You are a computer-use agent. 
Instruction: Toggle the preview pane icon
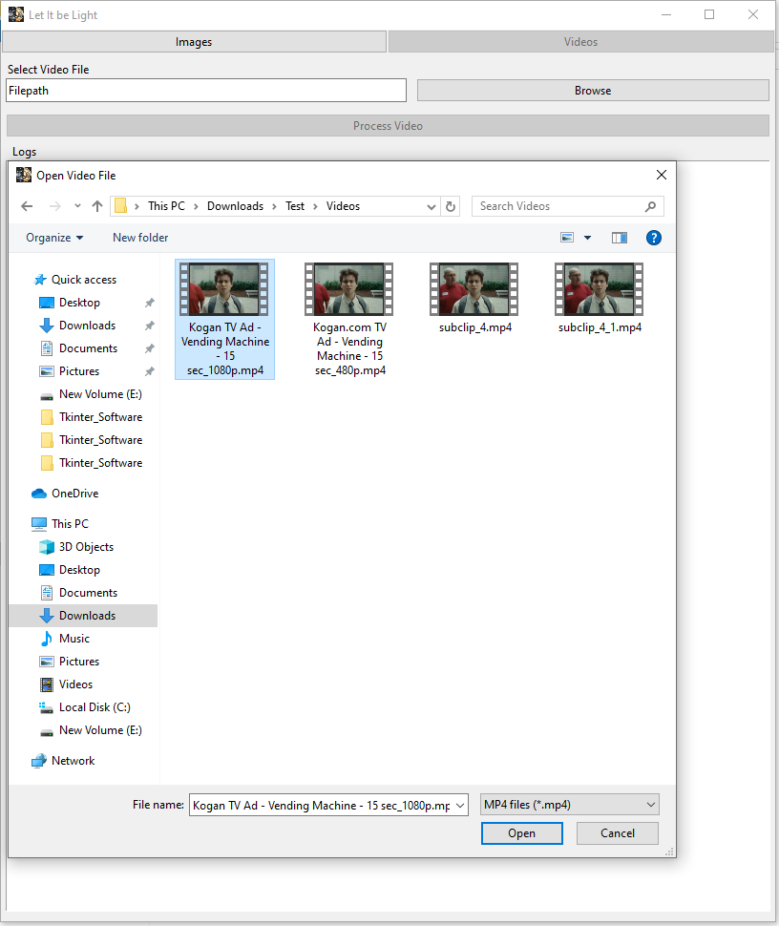pyautogui.click(x=620, y=238)
